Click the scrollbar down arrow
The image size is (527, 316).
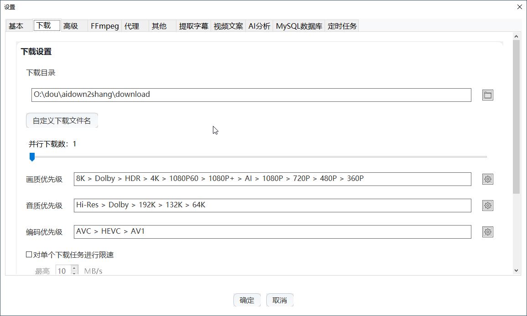[516, 271]
